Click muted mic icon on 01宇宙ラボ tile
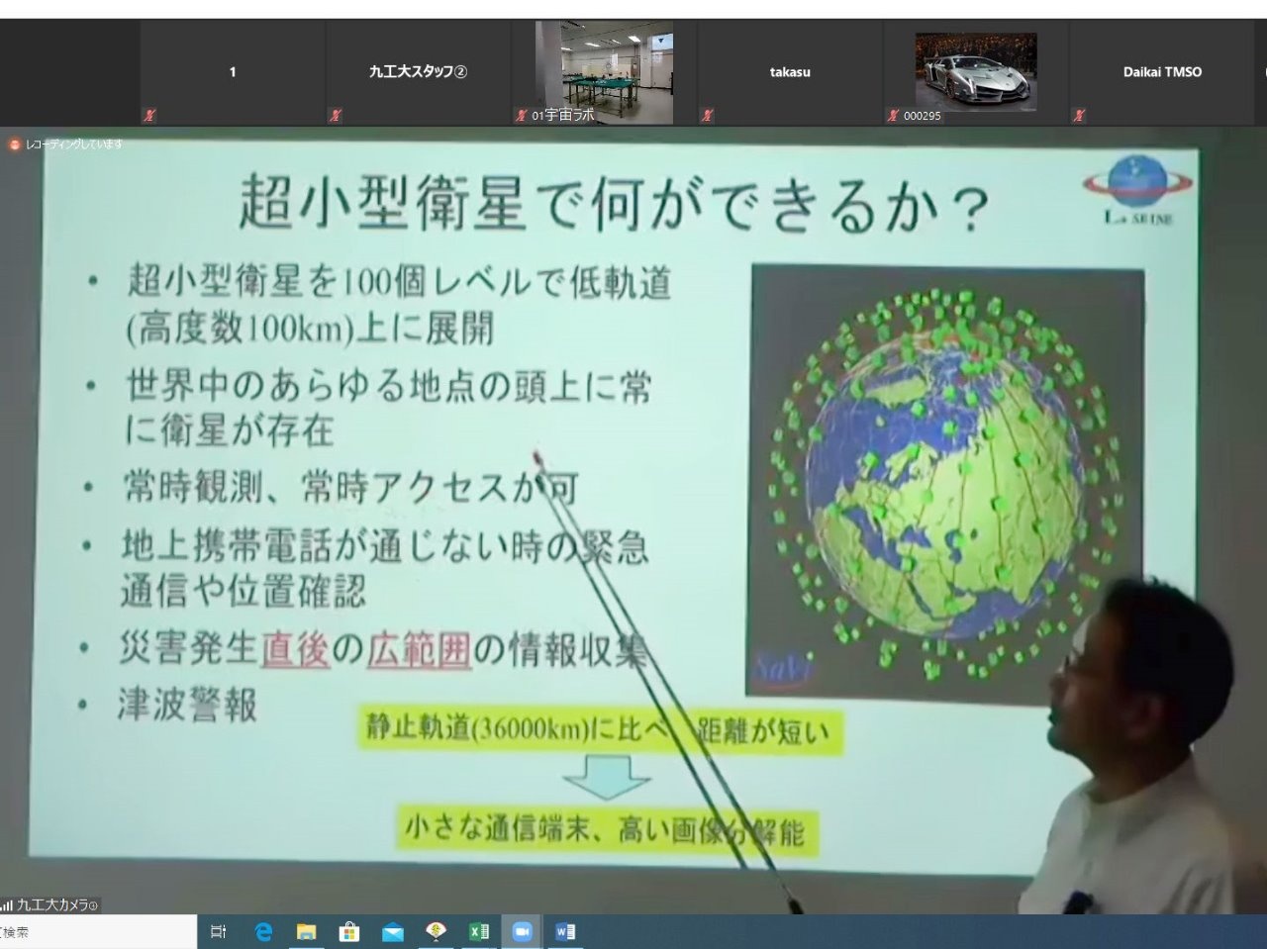 [522, 116]
